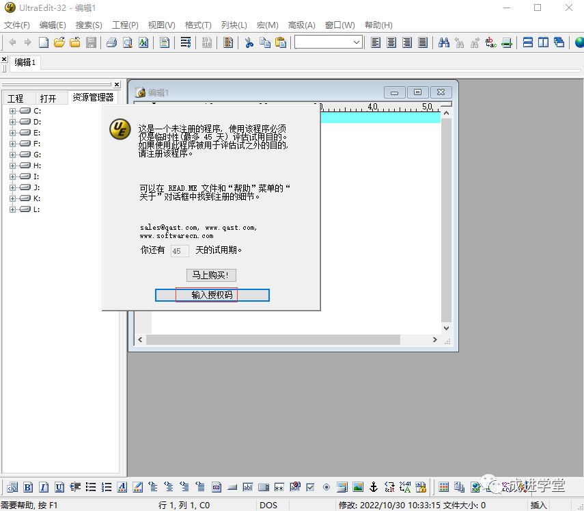This screenshot has width=584, height=511.
Task: Click the HTML radio button form icon
Action: (x=326, y=487)
